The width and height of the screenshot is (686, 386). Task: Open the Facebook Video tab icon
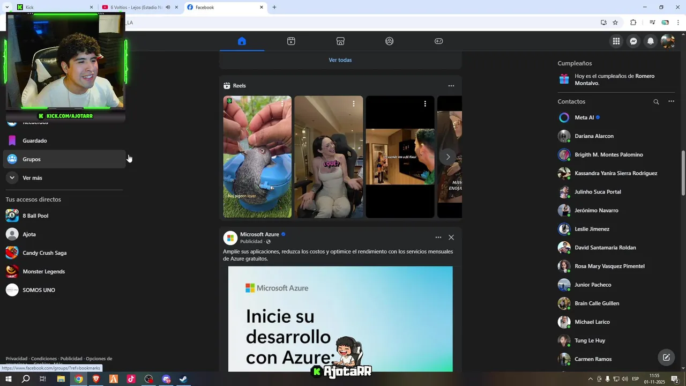pos(291,41)
